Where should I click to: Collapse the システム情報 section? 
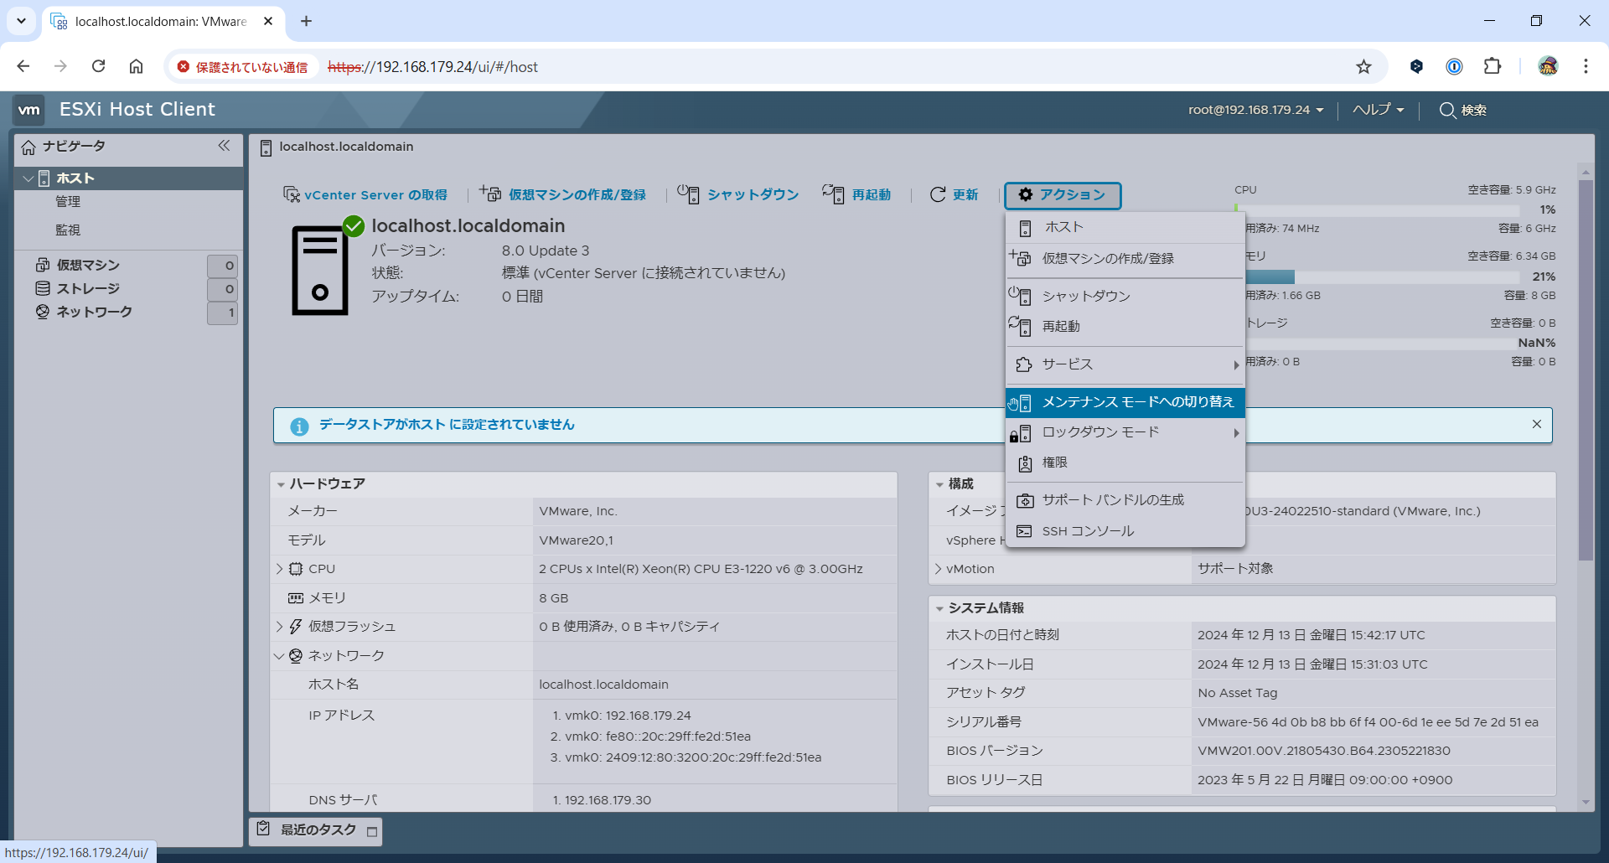point(939,608)
